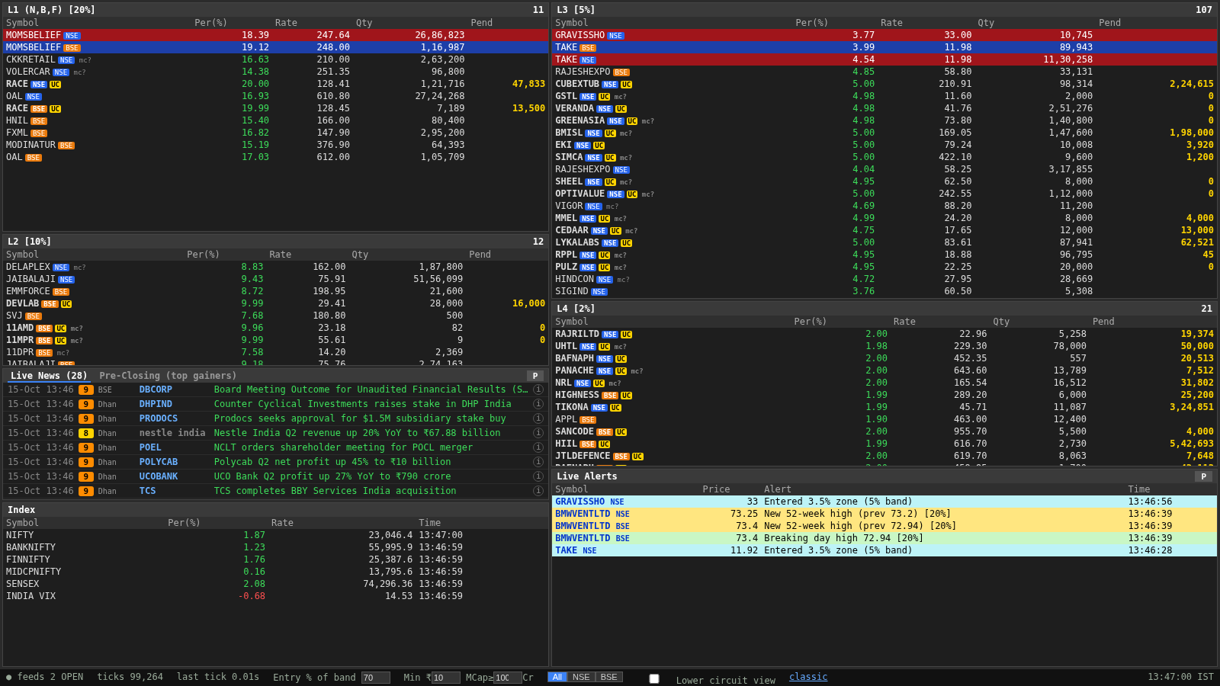1220x686 pixels.
Task: Click the P button in Live Alerts header
Action: pyautogui.click(x=1203, y=476)
